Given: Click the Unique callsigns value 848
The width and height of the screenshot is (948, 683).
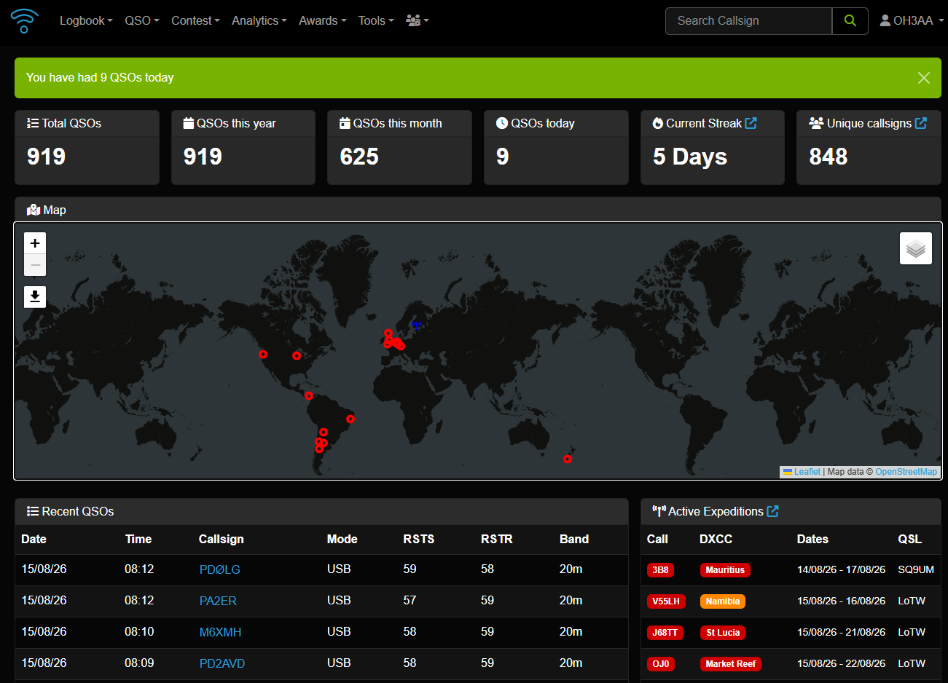Looking at the screenshot, I should pyautogui.click(x=828, y=157).
